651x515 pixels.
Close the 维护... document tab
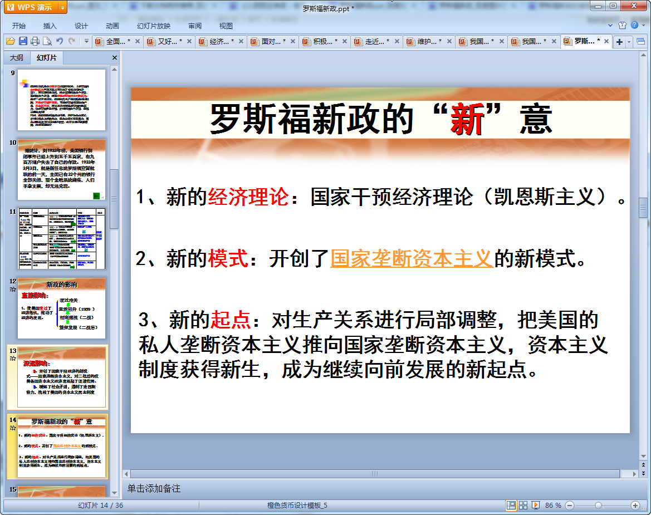(449, 42)
